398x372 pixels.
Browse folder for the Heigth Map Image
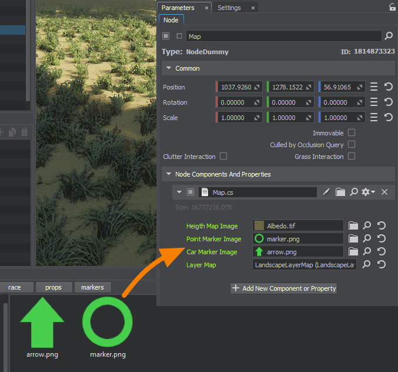pos(353,225)
